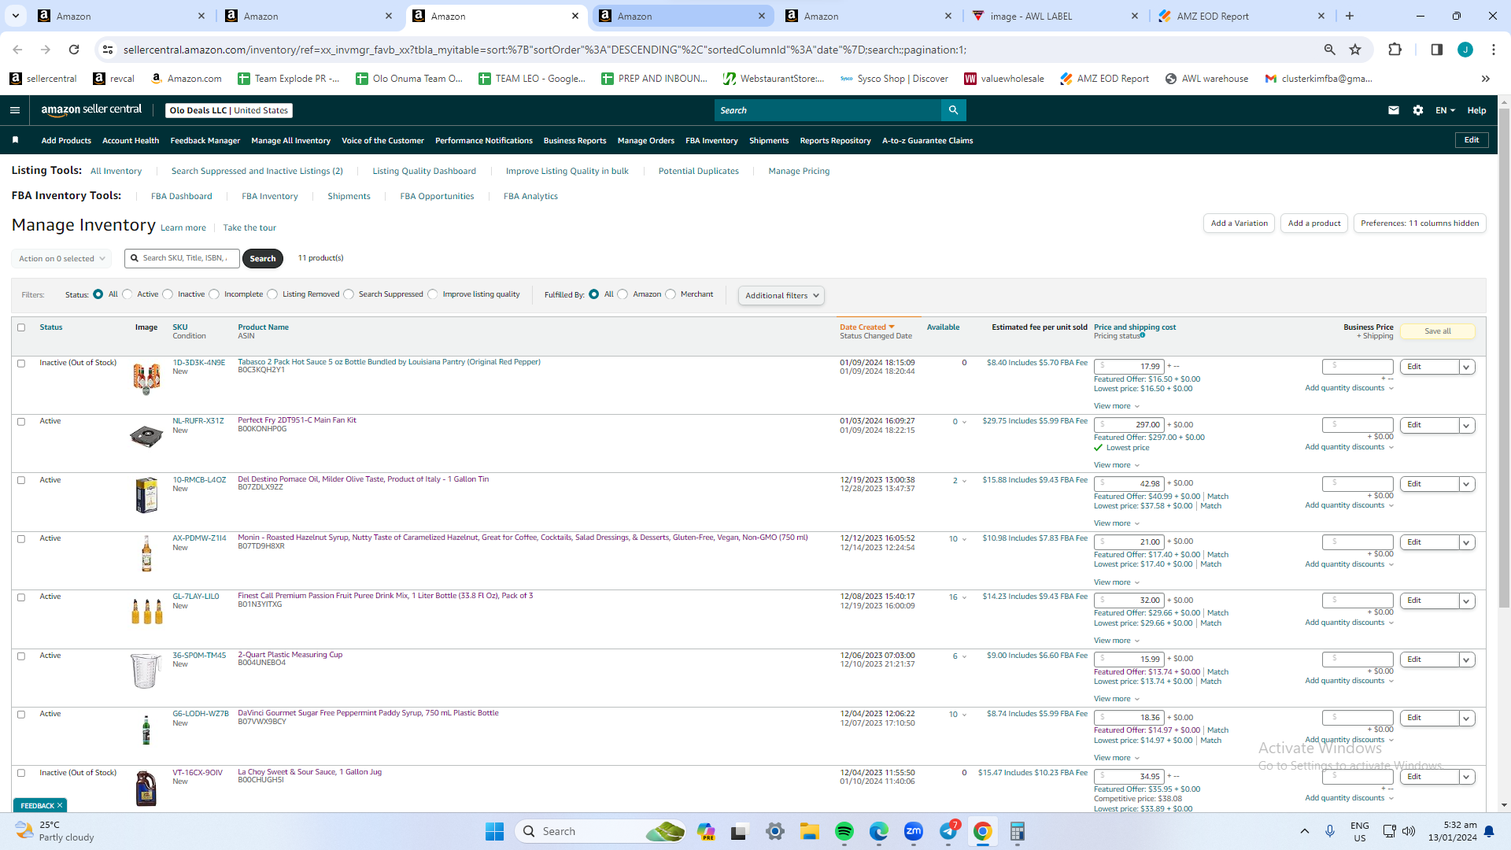Open the Windows Start menu
This screenshot has width=1511, height=850.
(494, 831)
